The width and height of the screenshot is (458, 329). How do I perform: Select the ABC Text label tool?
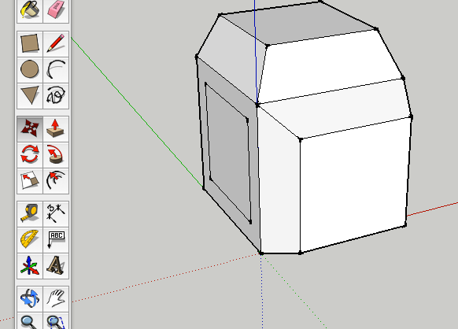[x=56, y=240]
